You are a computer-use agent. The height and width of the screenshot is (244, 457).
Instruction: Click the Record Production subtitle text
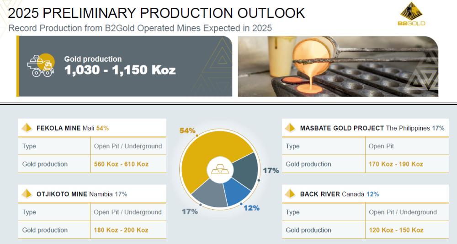click(140, 28)
